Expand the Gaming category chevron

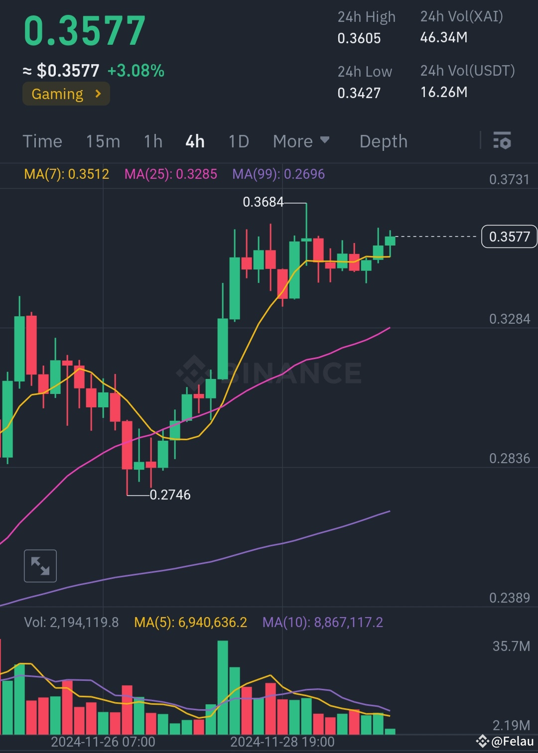(x=98, y=94)
